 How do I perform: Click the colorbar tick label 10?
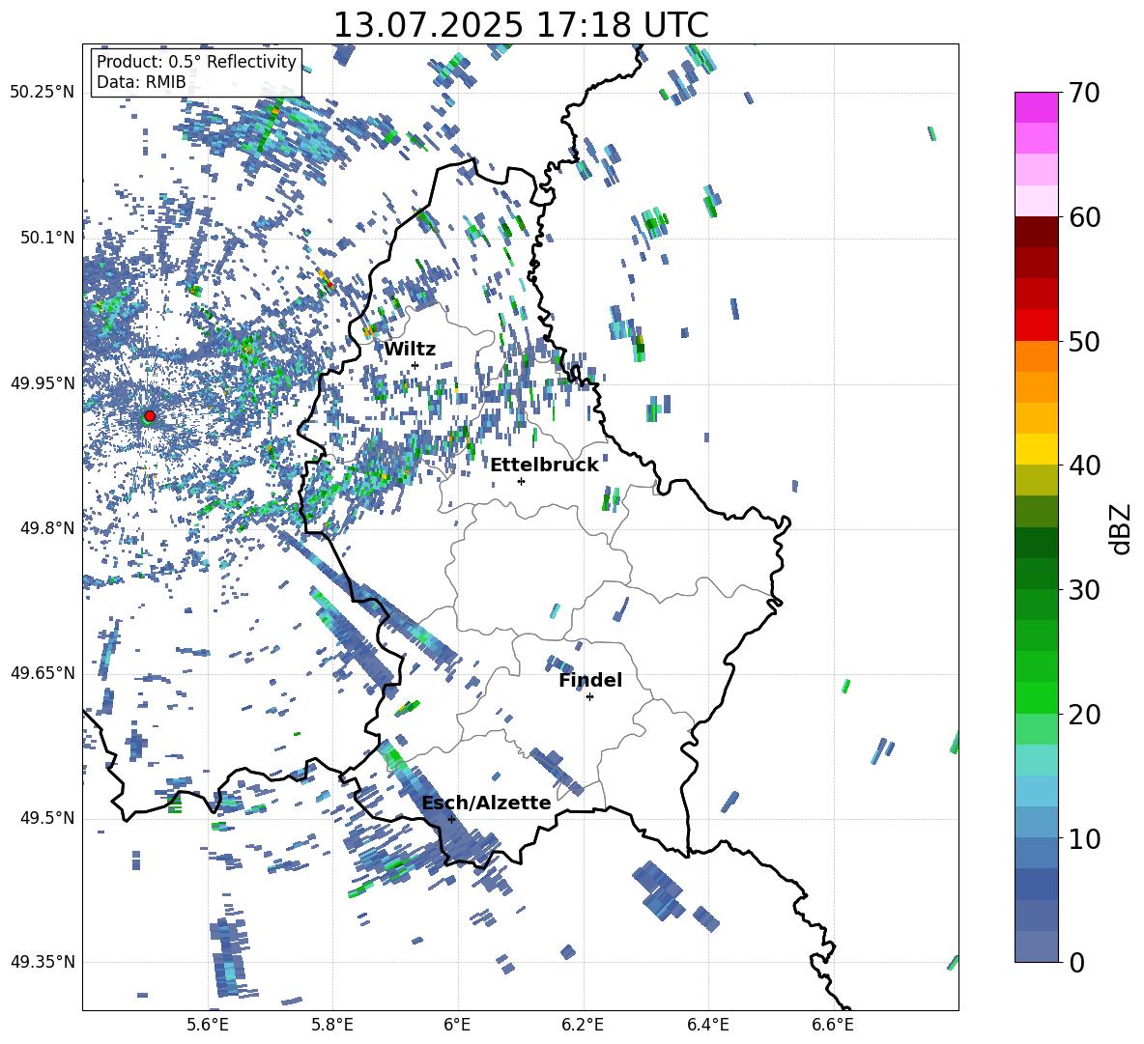[1084, 839]
